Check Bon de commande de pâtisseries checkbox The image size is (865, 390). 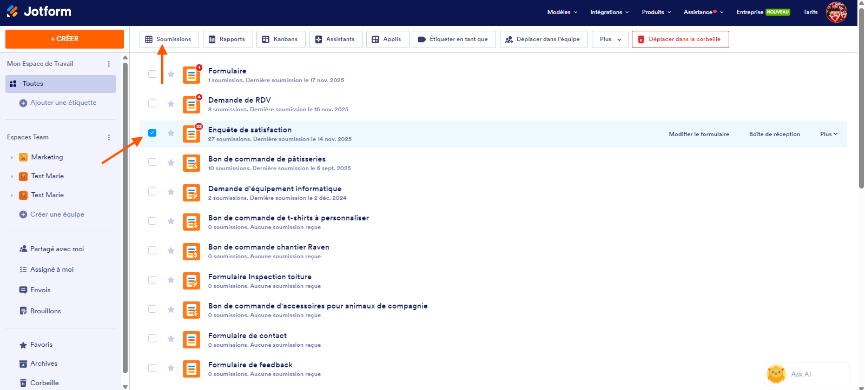153,162
